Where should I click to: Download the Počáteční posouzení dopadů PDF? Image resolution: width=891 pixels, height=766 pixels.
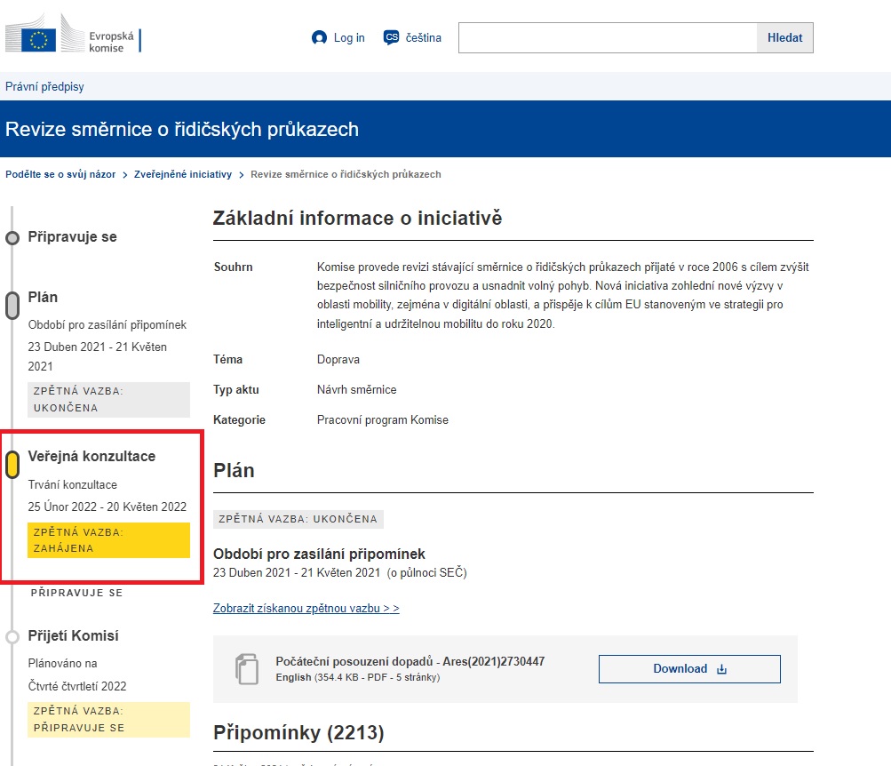click(688, 669)
